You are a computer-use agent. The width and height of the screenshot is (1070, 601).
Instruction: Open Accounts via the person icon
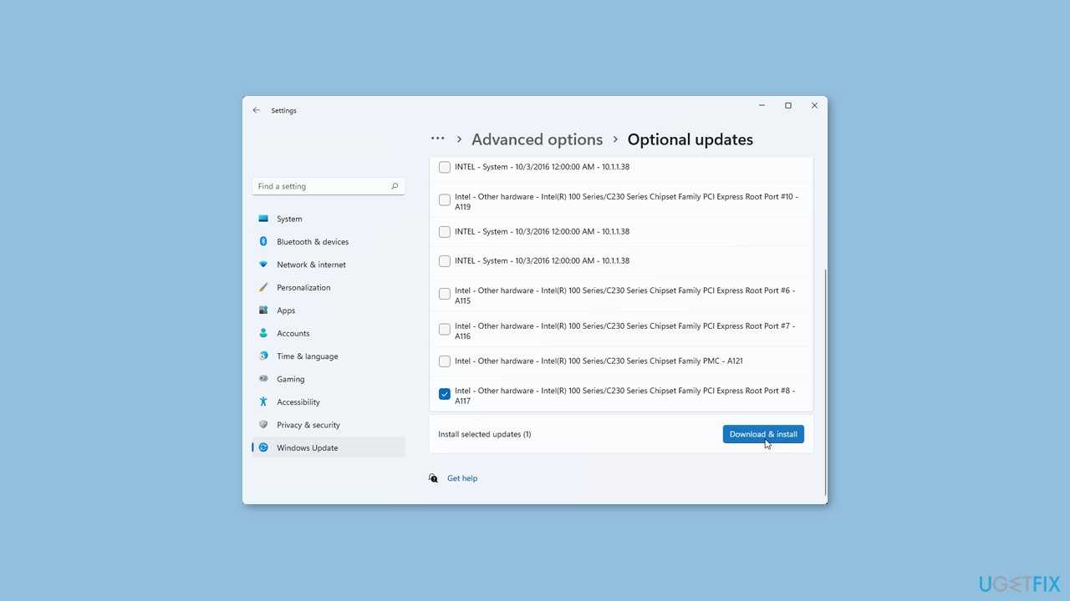(x=263, y=333)
